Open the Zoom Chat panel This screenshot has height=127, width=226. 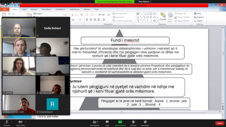(x=107, y=122)
